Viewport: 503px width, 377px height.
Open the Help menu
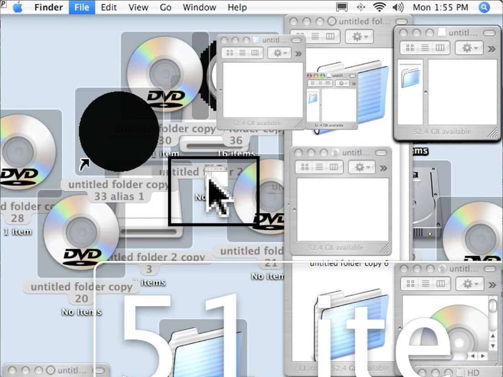(237, 7)
